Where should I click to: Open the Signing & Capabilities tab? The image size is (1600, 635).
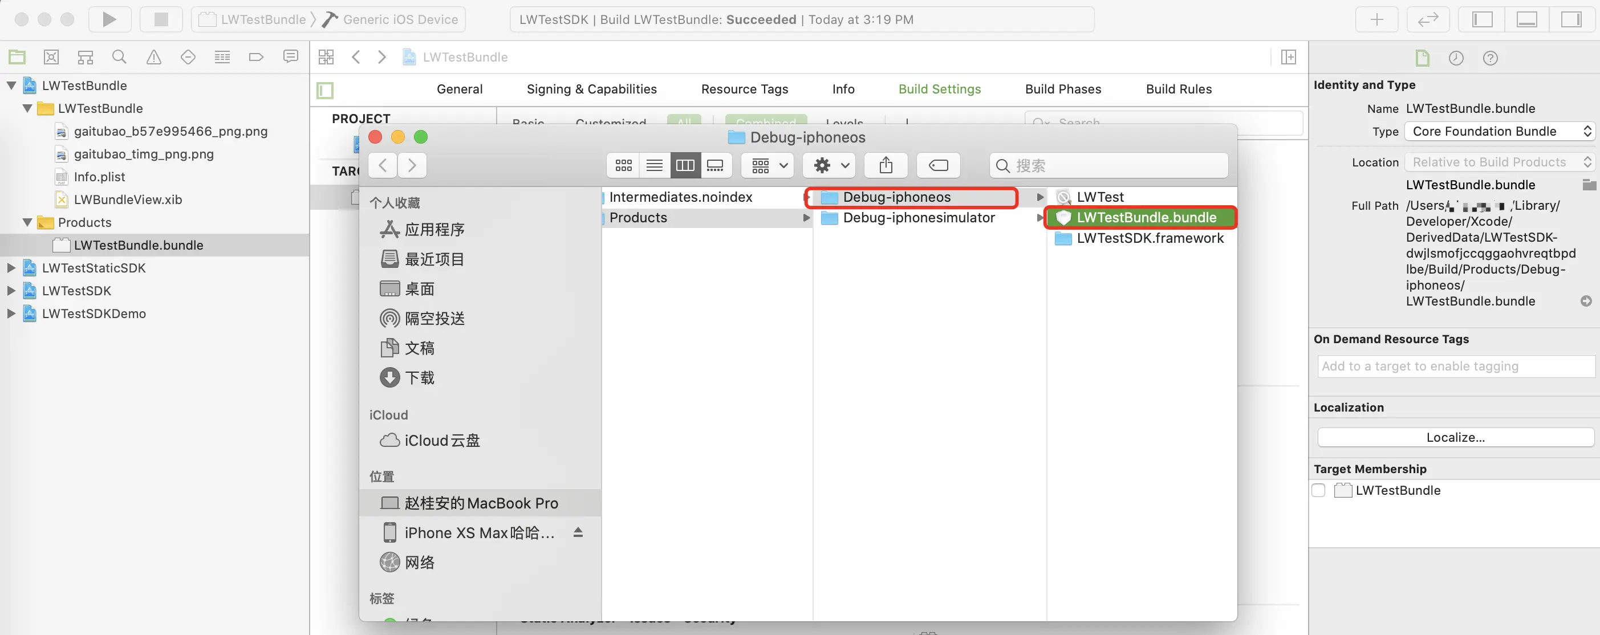click(591, 89)
